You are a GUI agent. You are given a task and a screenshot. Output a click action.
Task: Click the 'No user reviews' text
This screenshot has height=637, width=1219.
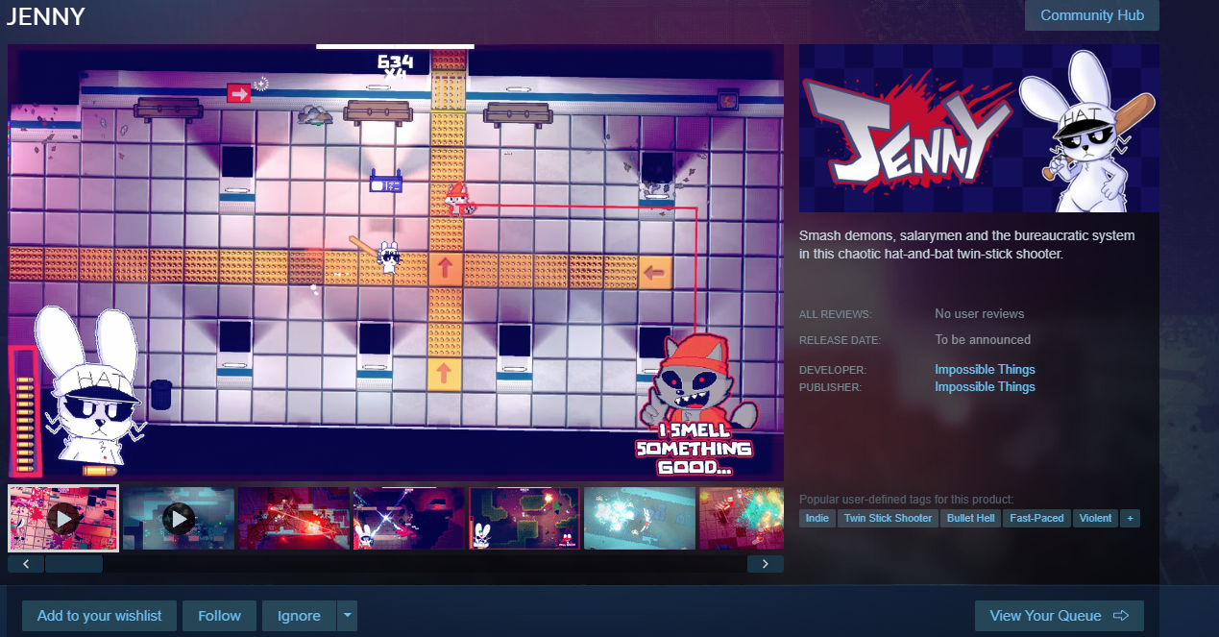(979, 314)
